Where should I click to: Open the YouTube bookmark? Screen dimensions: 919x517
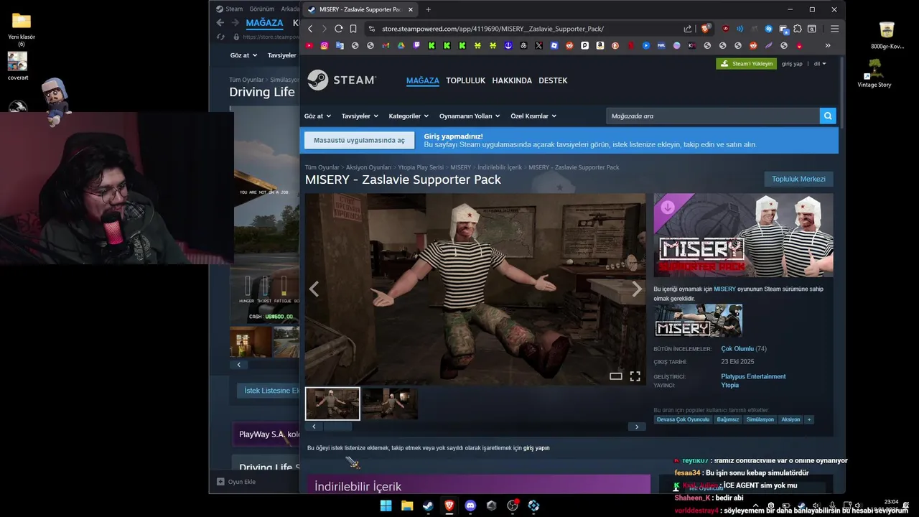point(309,45)
